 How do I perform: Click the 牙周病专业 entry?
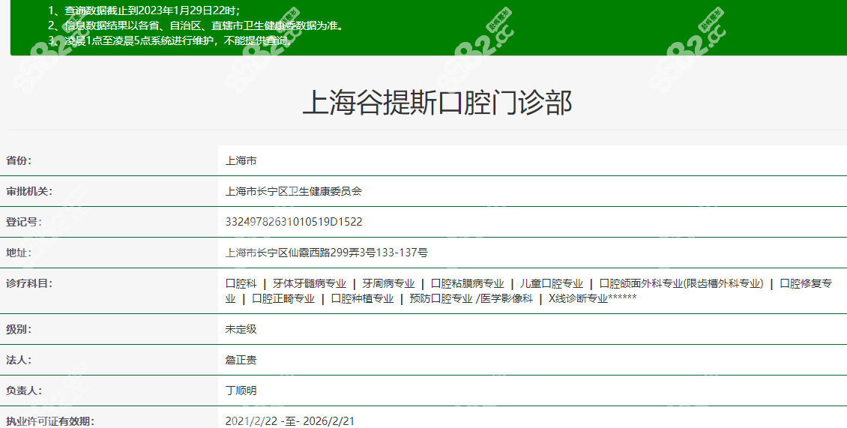[x=388, y=284]
